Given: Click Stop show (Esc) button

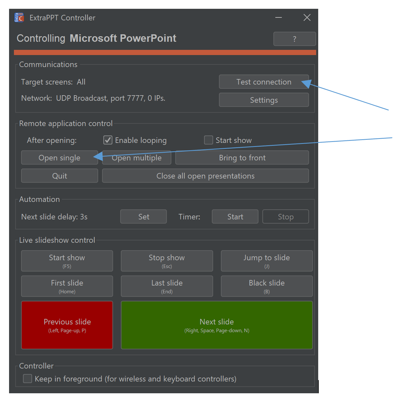Looking at the screenshot, I should (x=167, y=261).
